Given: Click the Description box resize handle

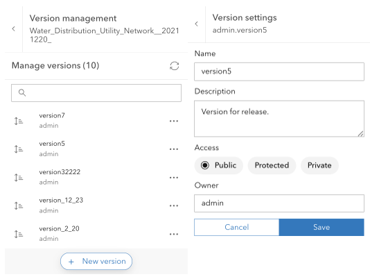Looking at the screenshot, I should tap(360, 133).
